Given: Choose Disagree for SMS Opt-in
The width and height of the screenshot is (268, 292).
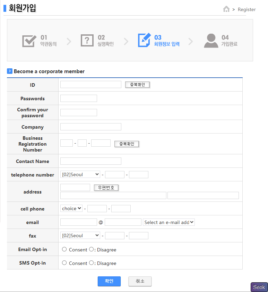Looking at the screenshot, I should click(x=92, y=263).
